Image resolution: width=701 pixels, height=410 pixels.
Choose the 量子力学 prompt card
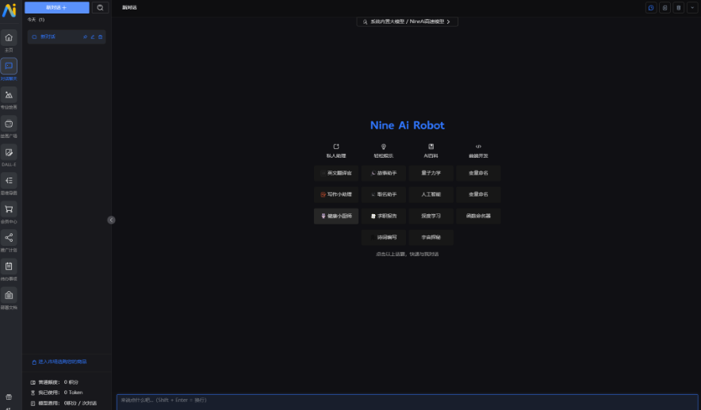(431, 173)
